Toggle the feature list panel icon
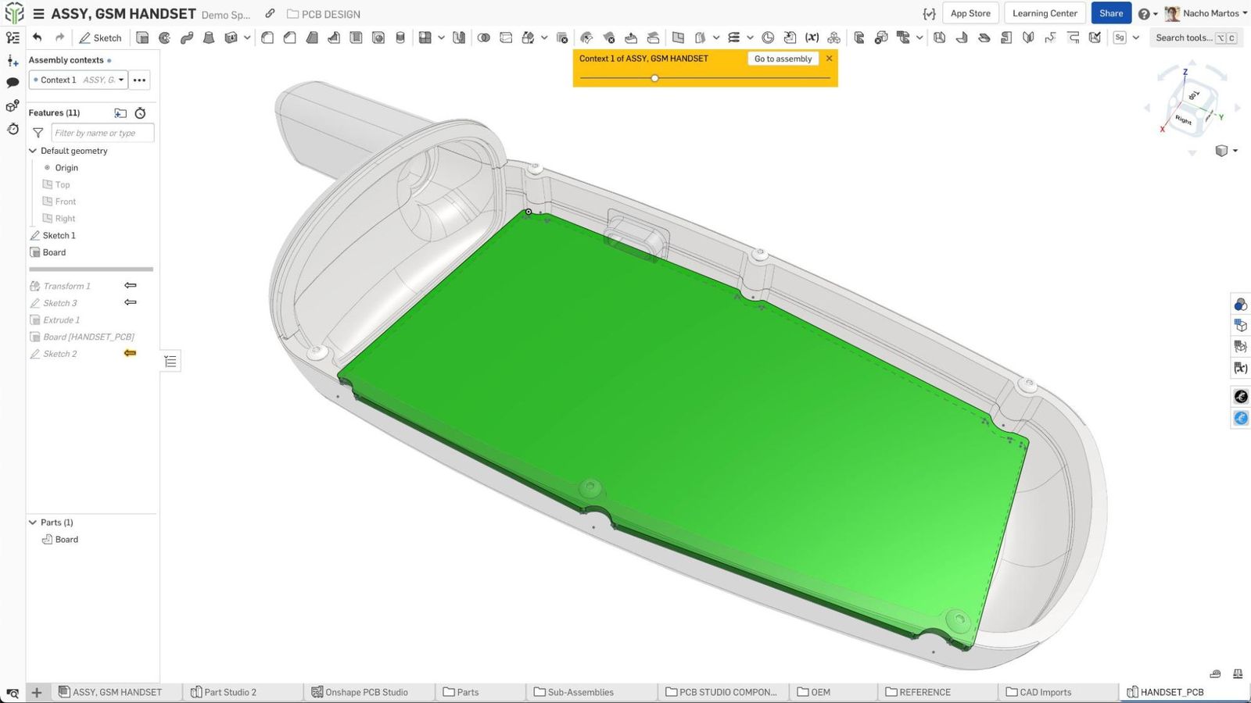Image resolution: width=1251 pixels, height=703 pixels. pyautogui.click(x=13, y=37)
